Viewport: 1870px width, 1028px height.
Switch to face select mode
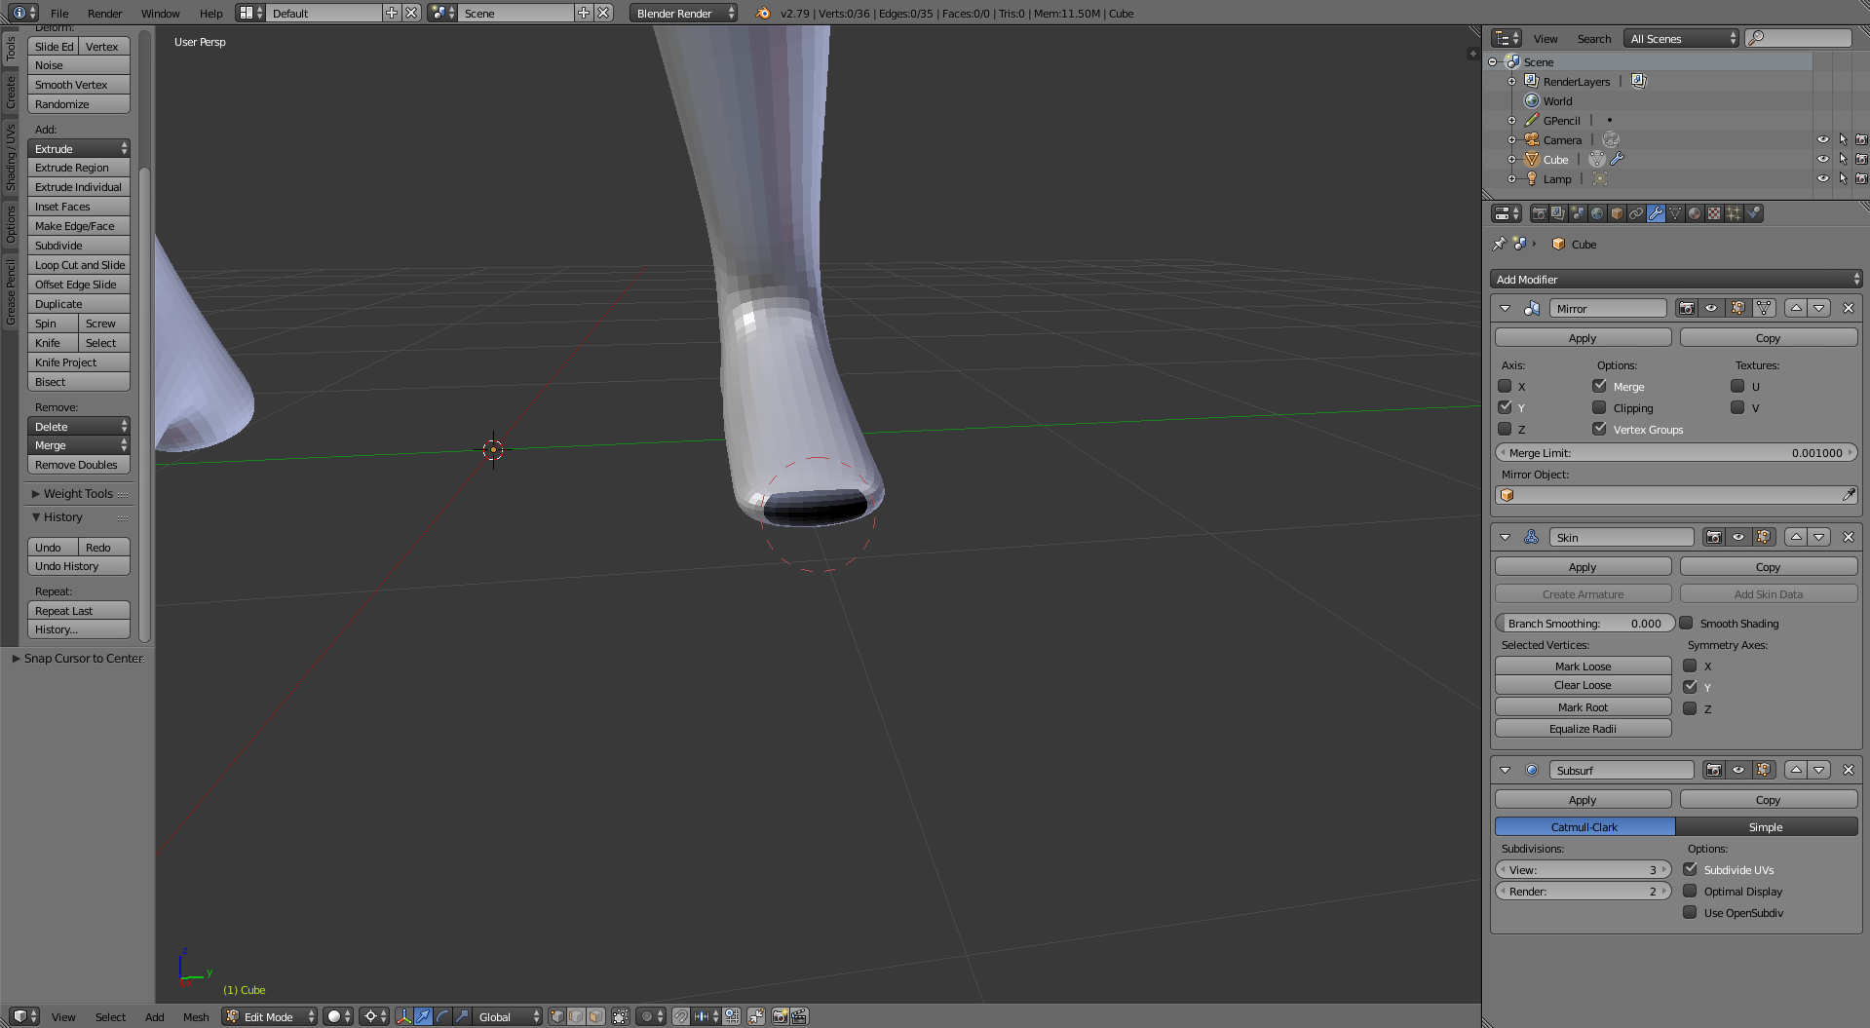point(595,1016)
